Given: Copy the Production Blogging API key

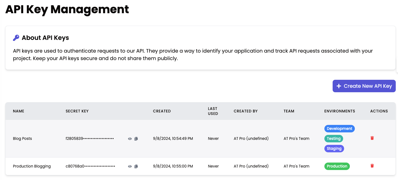Looking at the screenshot, I should (136, 166).
